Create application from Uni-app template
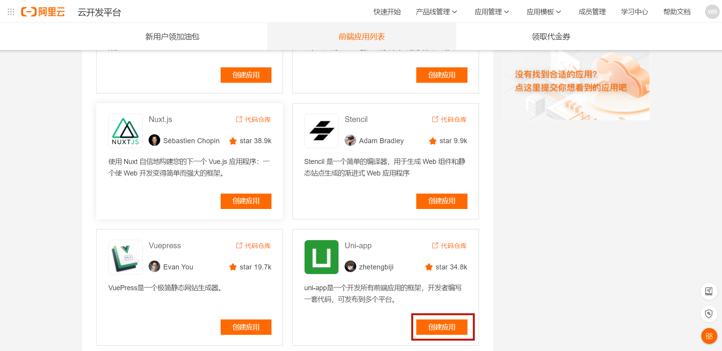722x351 pixels. tap(442, 327)
